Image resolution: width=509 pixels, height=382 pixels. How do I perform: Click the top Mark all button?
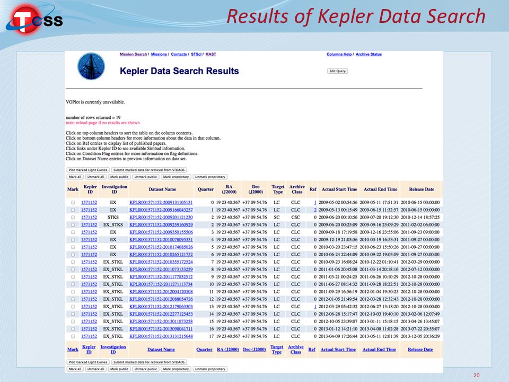click(75, 177)
